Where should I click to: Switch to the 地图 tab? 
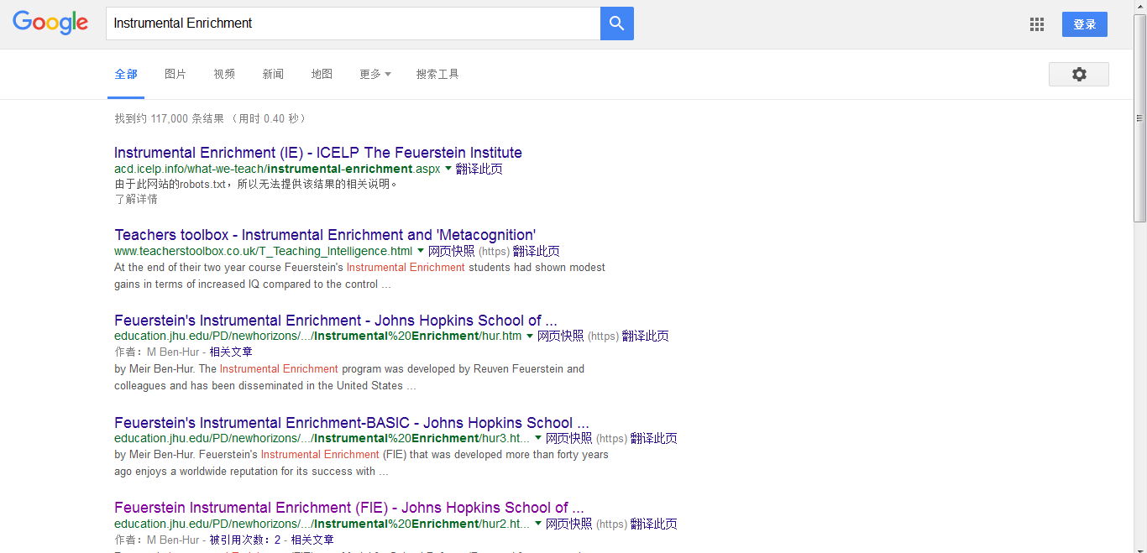[x=322, y=74]
